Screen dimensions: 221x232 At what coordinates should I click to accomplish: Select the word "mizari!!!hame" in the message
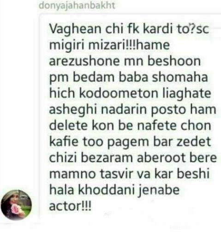pos(129,45)
